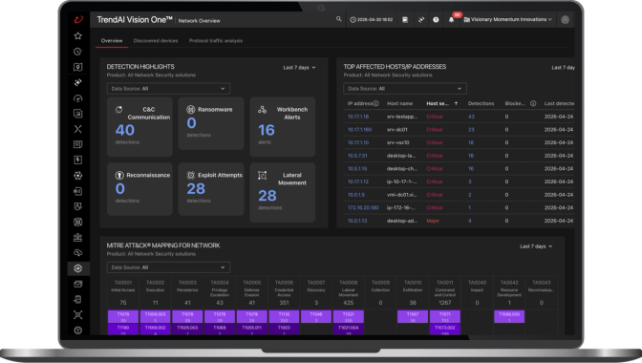The image size is (642, 363).
Task: Open the map pin location sidebar icon
Action: [77, 67]
